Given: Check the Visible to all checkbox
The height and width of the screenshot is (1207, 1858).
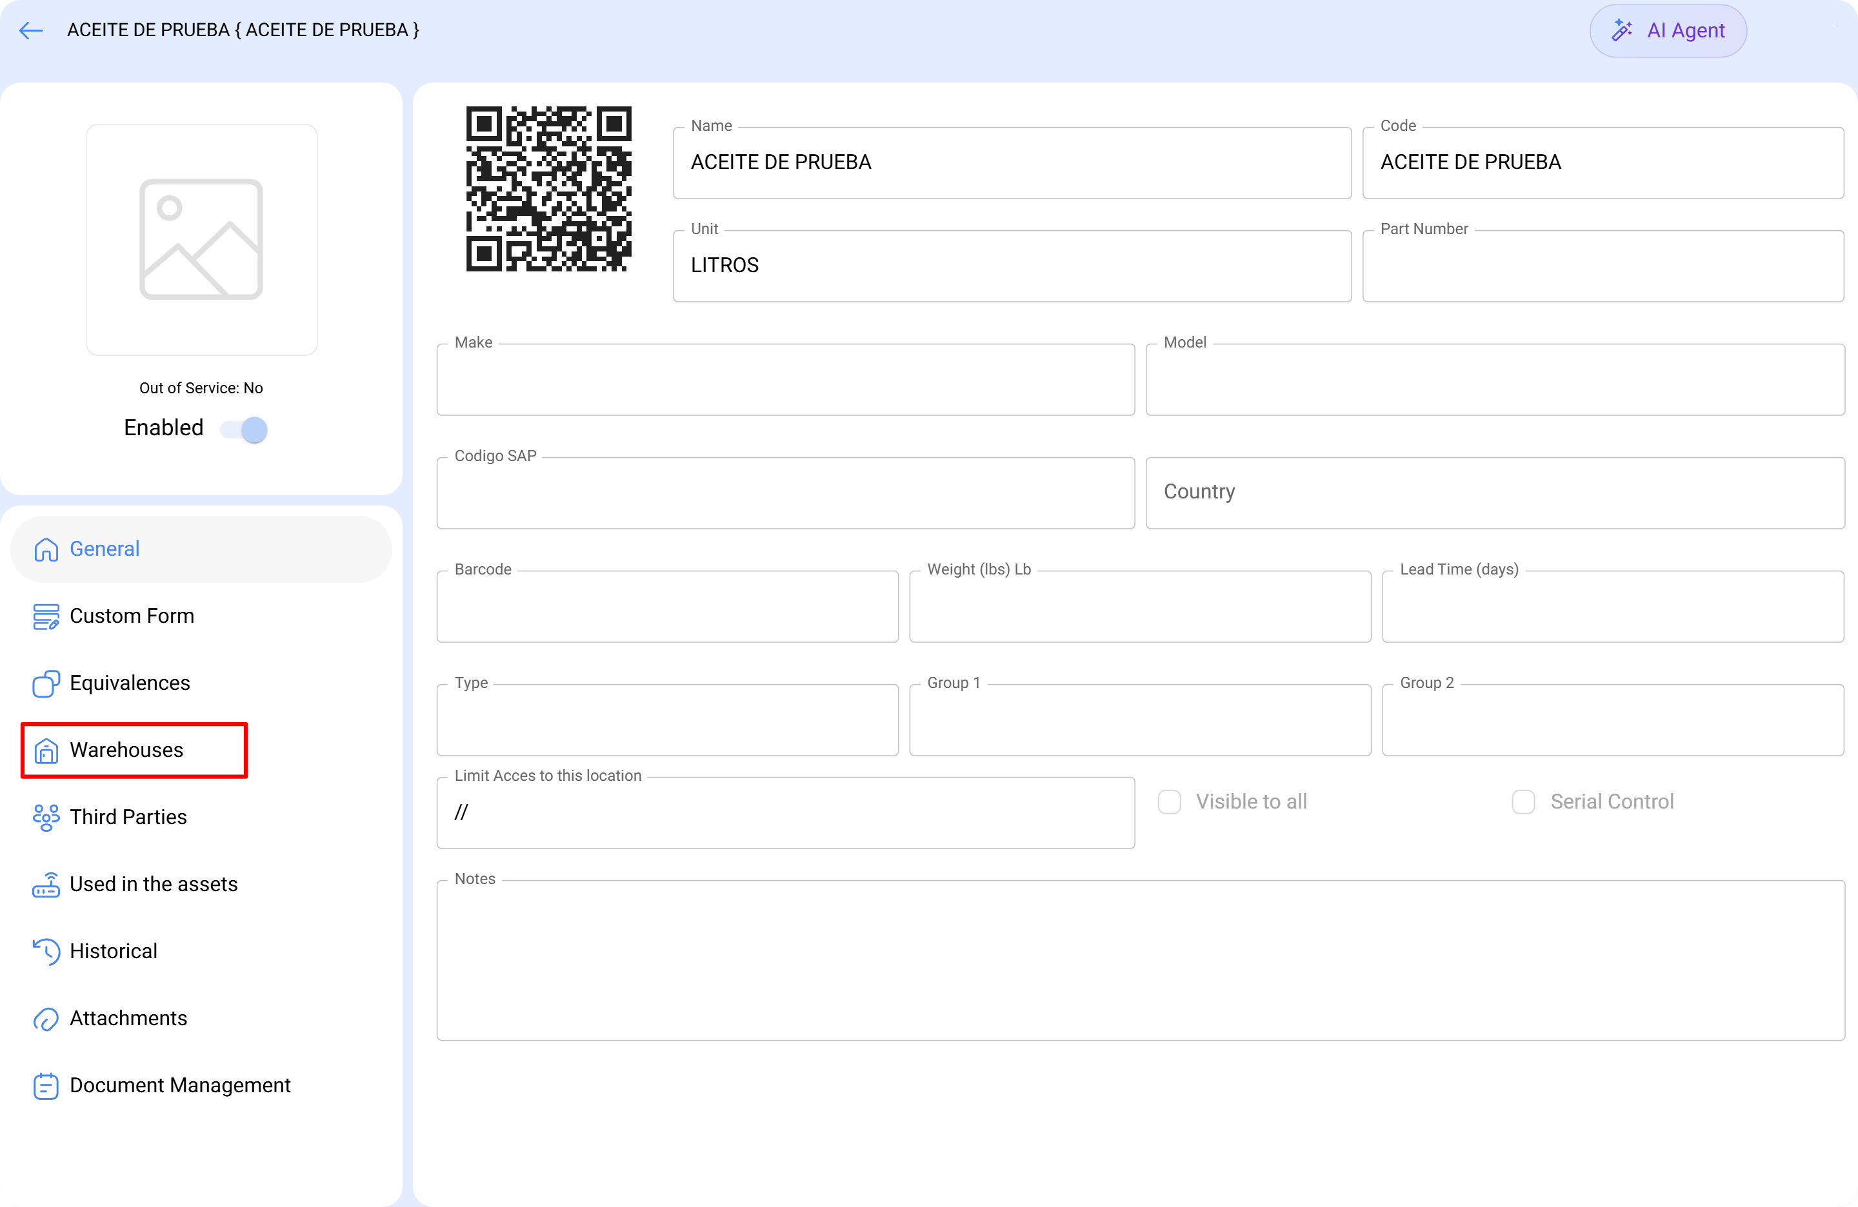Looking at the screenshot, I should [x=1168, y=801].
